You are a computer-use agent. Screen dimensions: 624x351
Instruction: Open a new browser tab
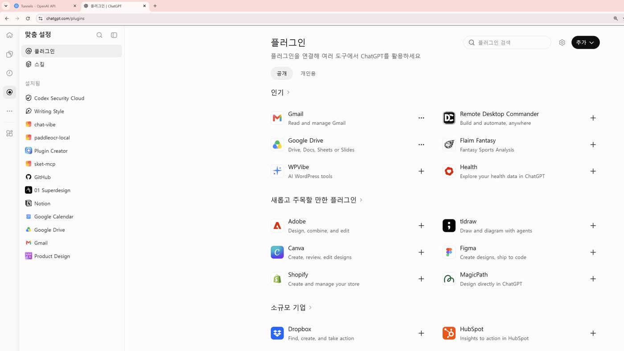(155, 6)
